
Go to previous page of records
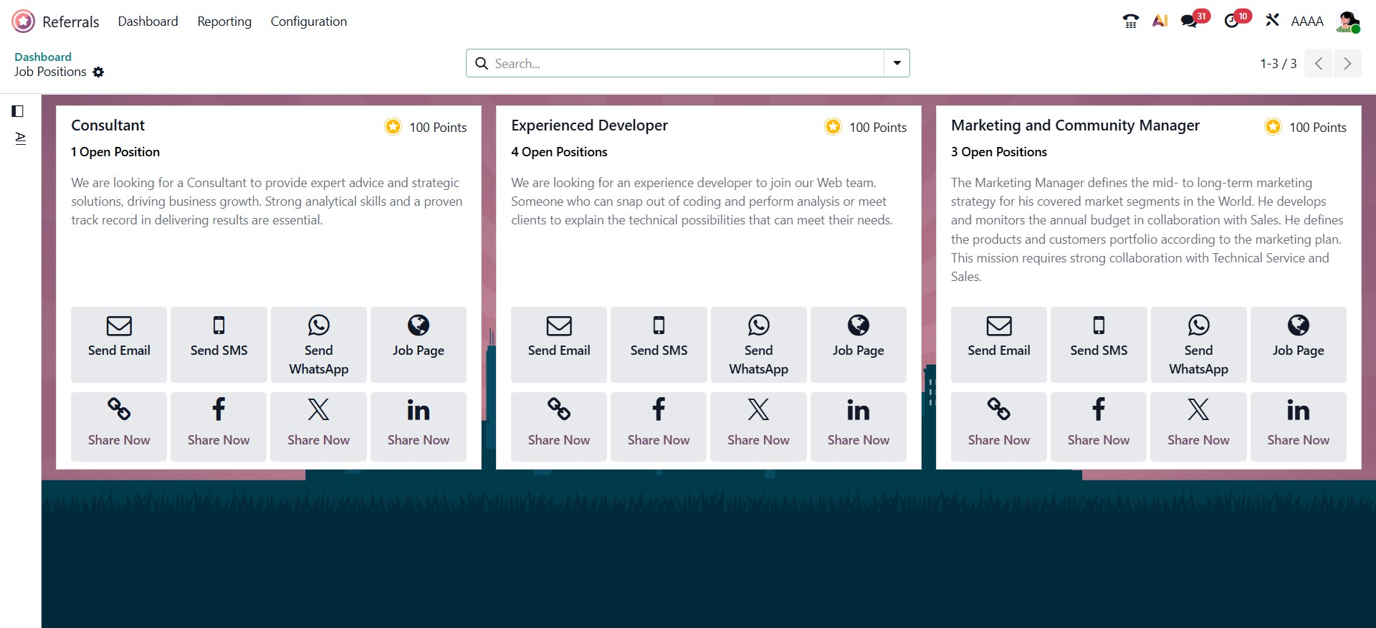pyautogui.click(x=1319, y=63)
